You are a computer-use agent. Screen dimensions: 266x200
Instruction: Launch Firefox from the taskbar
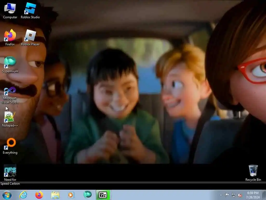coord(39,195)
